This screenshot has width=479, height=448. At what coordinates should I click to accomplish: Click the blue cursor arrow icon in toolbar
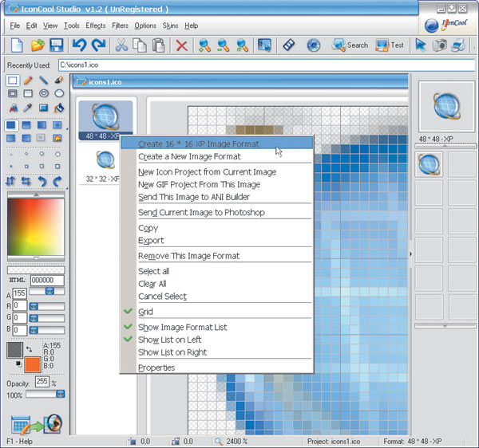pyautogui.click(x=421, y=45)
